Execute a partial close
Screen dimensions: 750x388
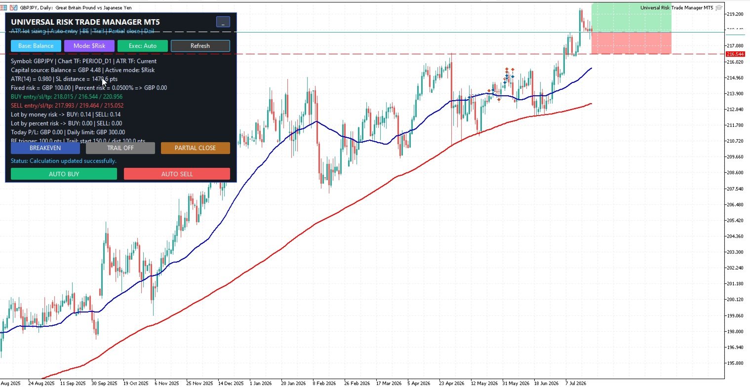coord(196,148)
